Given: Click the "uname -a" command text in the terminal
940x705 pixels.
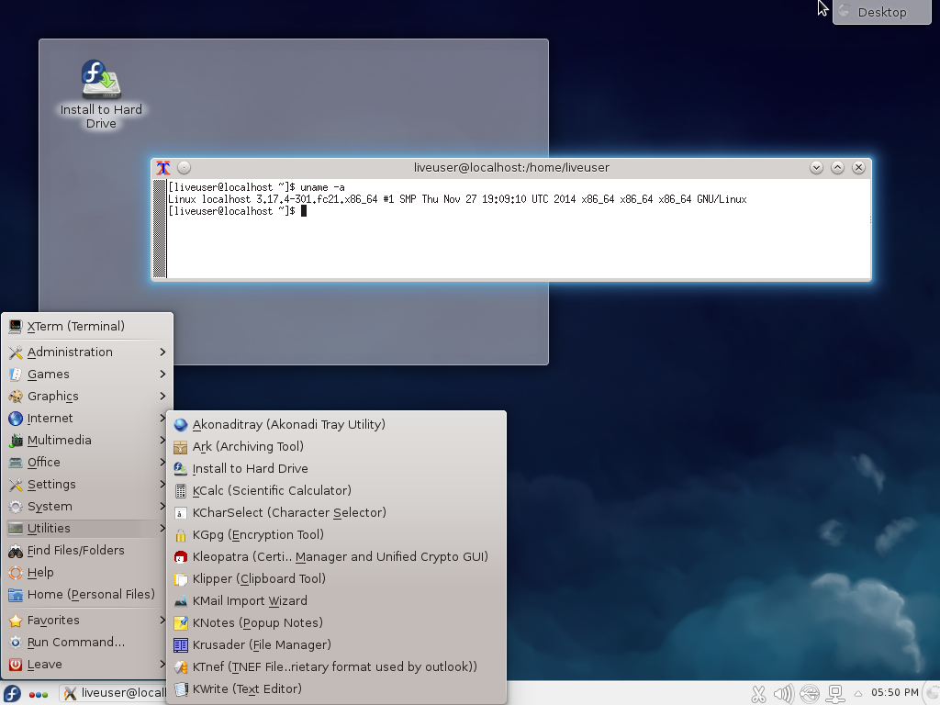Looking at the screenshot, I should tap(322, 187).
